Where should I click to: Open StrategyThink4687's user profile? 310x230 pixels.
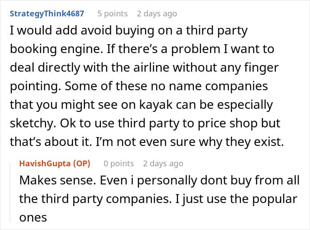[47, 14]
